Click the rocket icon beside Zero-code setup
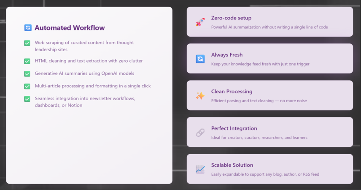The image size is (361, 190). click(x=200, y=22)
